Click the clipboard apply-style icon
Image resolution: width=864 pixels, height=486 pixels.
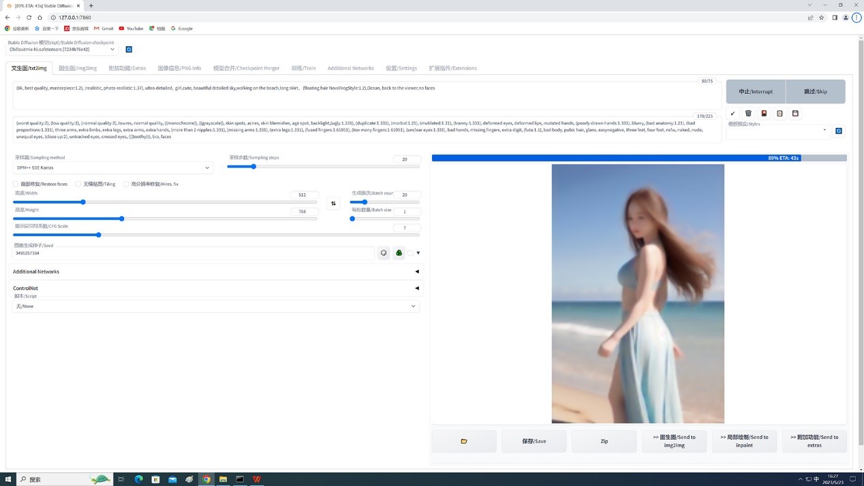[x=780, y=114]
